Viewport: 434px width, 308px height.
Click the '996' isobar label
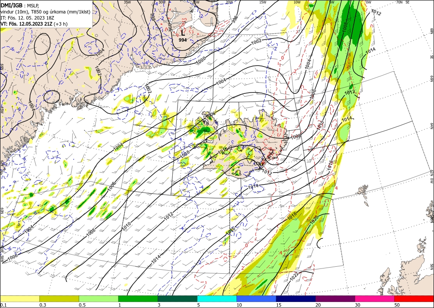click(x=171, y=26)
